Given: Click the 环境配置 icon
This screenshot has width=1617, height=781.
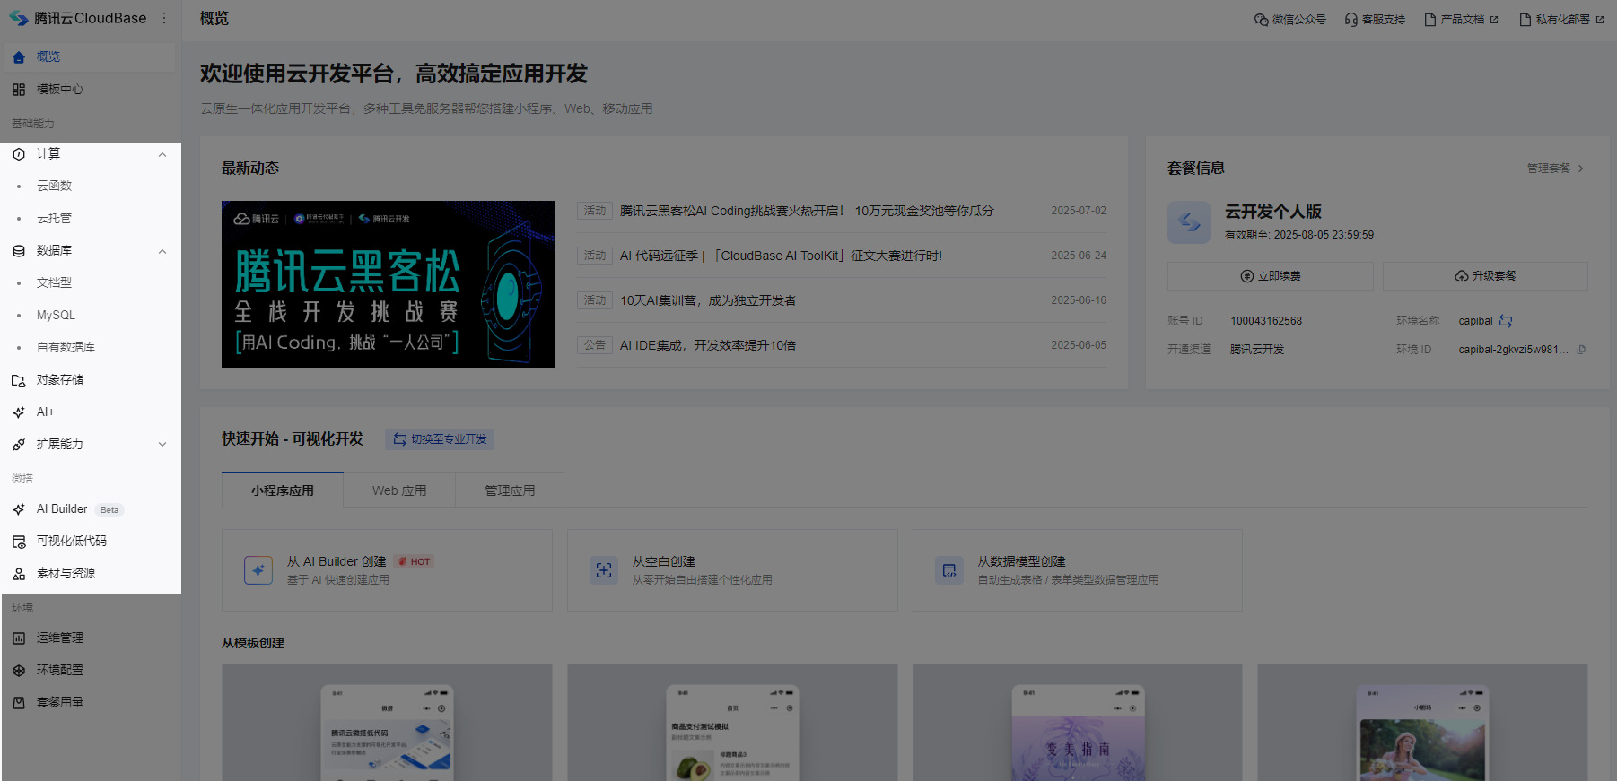Looking at the screenshot, I should click(x=19, y=670).
